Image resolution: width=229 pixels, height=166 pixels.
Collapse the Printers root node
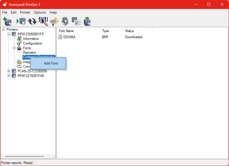(x=3, y=29)
